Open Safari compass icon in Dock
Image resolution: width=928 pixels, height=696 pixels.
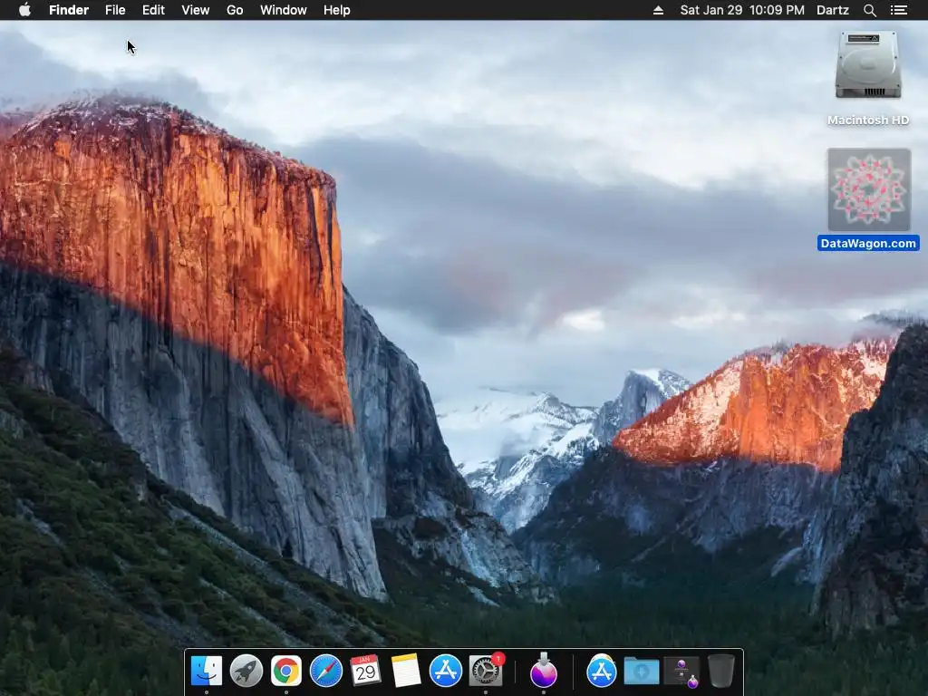[326, 671]
